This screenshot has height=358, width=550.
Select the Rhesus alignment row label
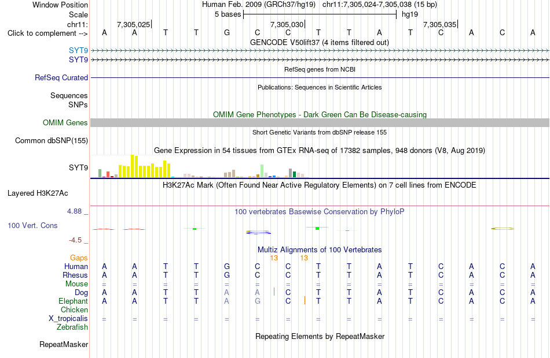(x=75, y=275)
